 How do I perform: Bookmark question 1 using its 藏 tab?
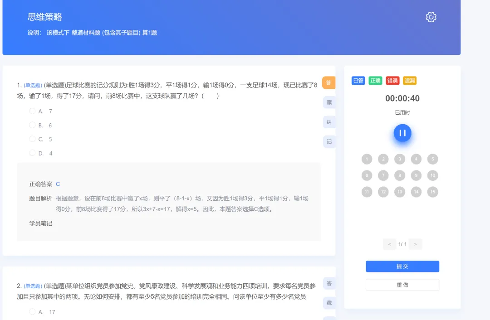329,102
